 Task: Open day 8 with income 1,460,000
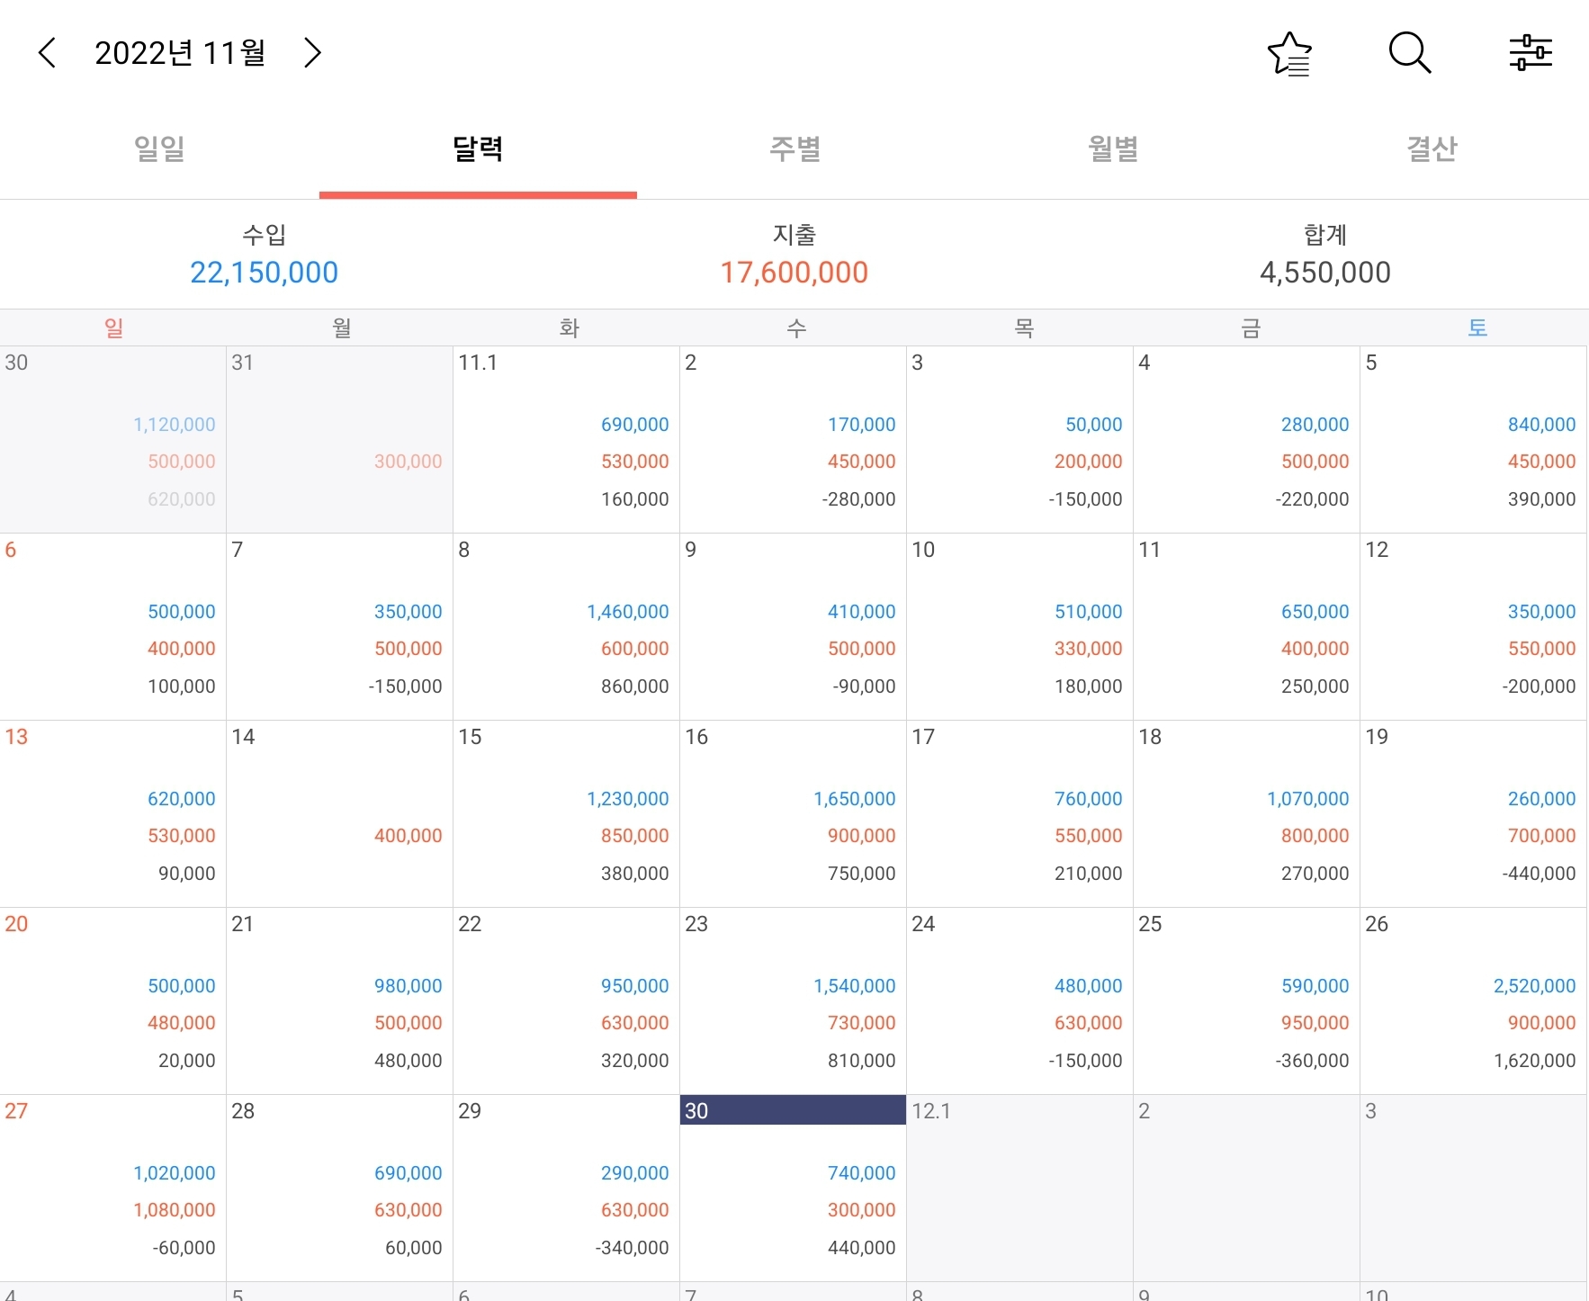(566, 626)
